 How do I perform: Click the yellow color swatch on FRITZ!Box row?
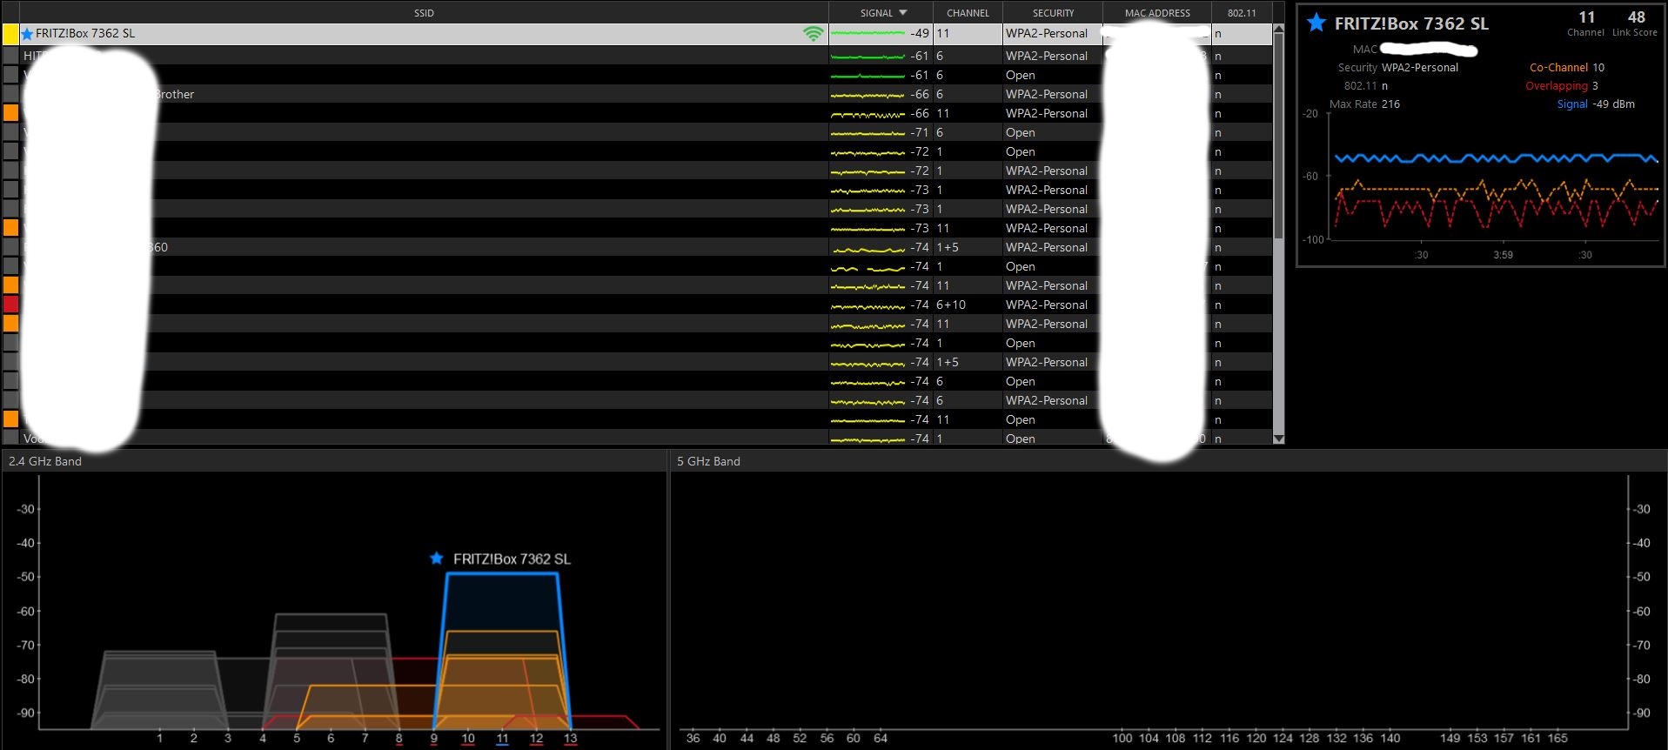[10, 34]
